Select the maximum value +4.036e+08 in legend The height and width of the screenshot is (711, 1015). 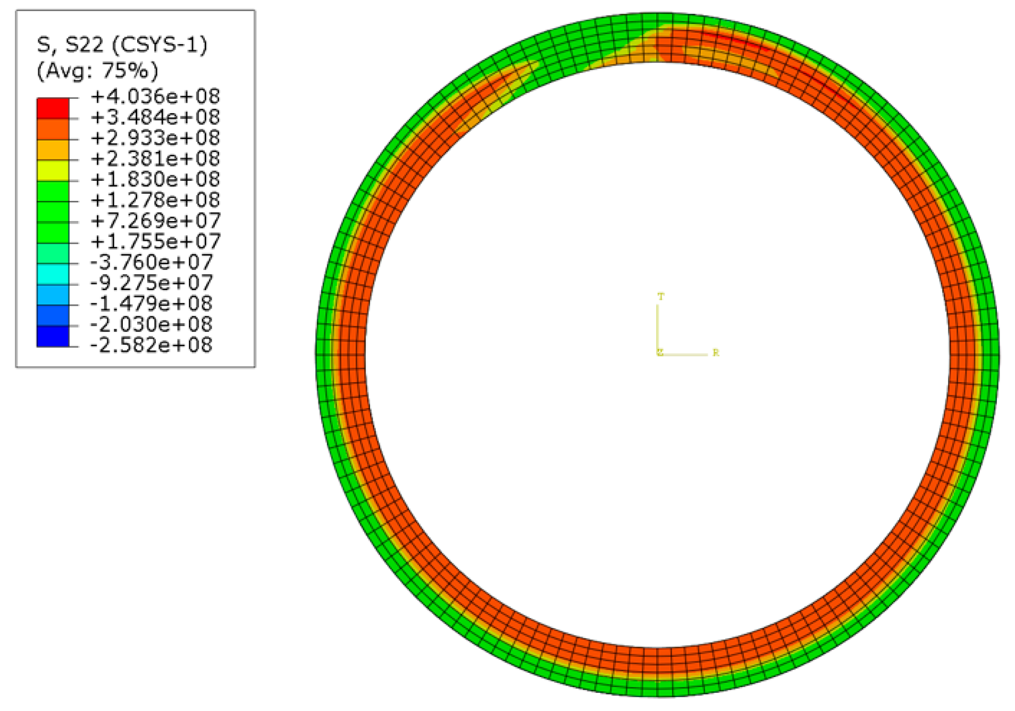click(x=155, y=96)
